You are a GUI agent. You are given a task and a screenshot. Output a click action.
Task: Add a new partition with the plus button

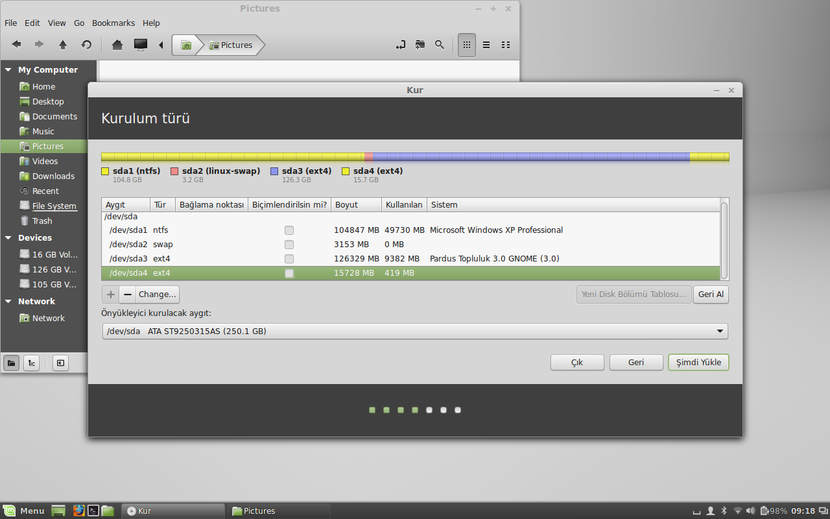click(111, 295)
